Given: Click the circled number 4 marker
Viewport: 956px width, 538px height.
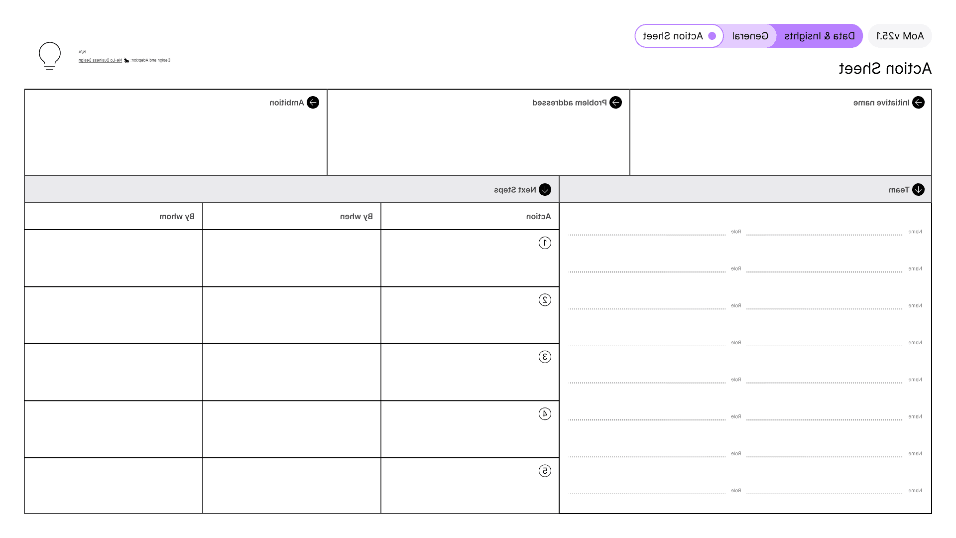Looking at the screenshot, I should pos(545,414).
